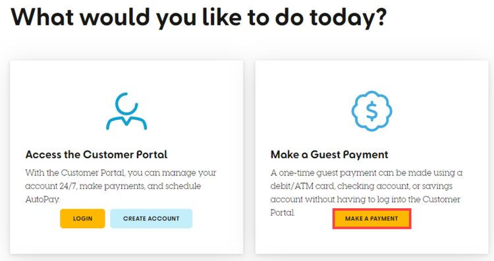Click the word 'today?' in the page title
This screenshot has height=261, width=494.
coord(348,17)
